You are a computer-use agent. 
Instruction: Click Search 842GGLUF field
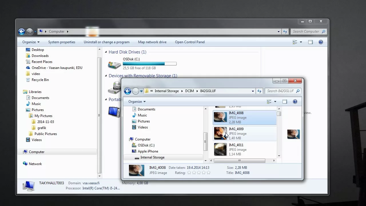tap(283, 91)
